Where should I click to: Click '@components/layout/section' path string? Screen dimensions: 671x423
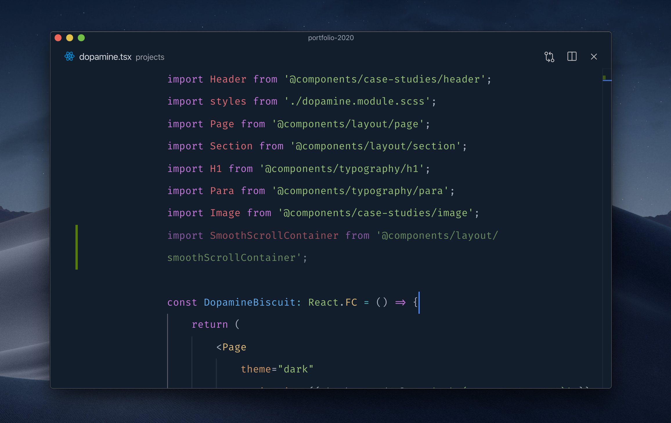point(375,146)
